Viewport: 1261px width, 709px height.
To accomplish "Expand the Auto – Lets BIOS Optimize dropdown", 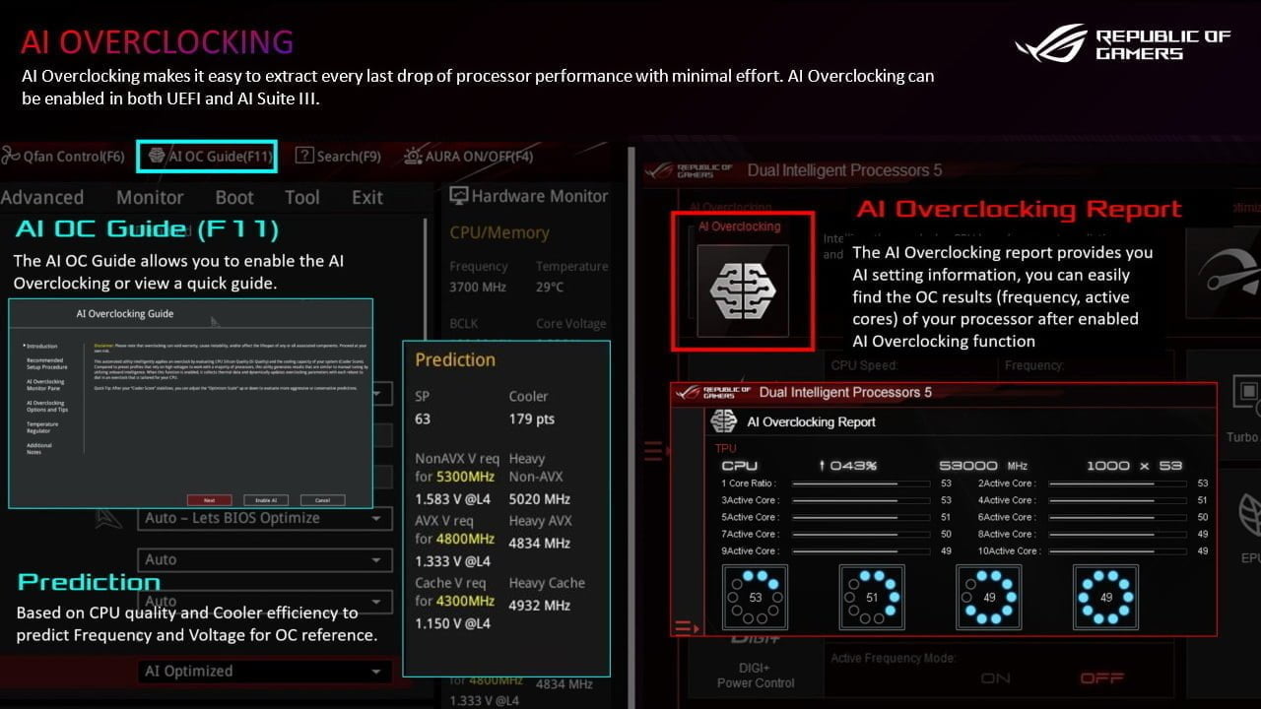I will point(265,518).
